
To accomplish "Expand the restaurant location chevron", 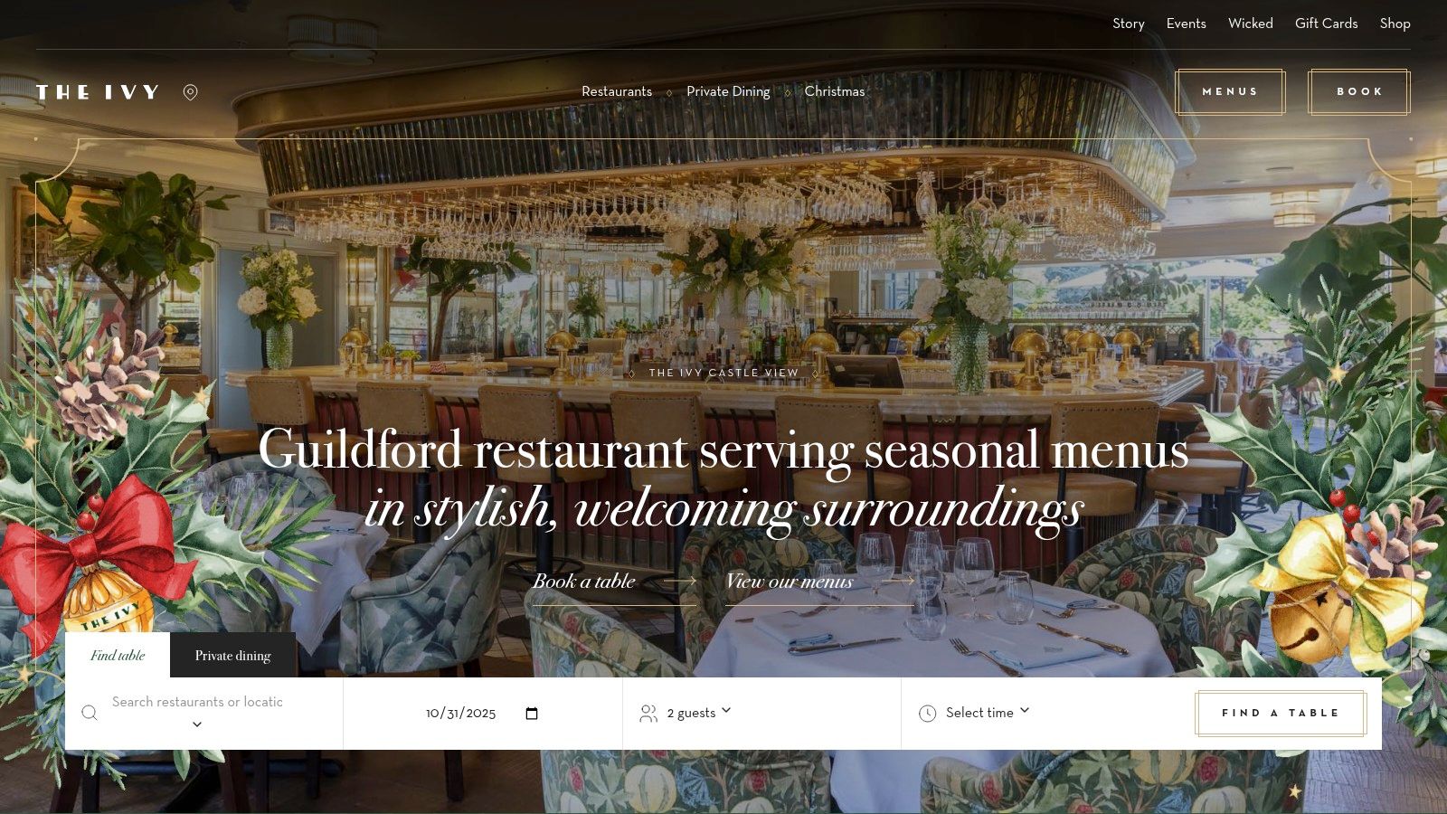I will pyautogui.click(x=197, y=724).
